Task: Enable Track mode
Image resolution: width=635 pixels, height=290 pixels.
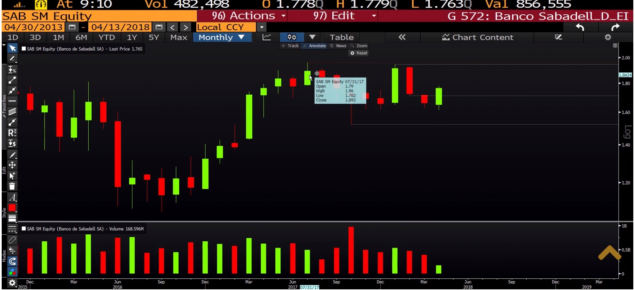Action: (x=290, y=46)
